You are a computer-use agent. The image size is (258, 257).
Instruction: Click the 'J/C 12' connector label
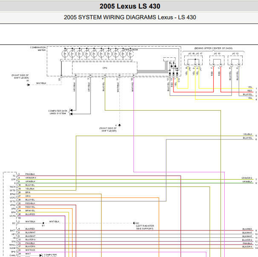click(235, 53)
